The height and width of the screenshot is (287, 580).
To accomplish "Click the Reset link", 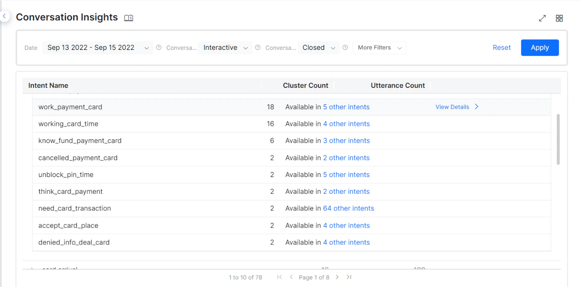I will pyautogui.click(x=502, y=47).
